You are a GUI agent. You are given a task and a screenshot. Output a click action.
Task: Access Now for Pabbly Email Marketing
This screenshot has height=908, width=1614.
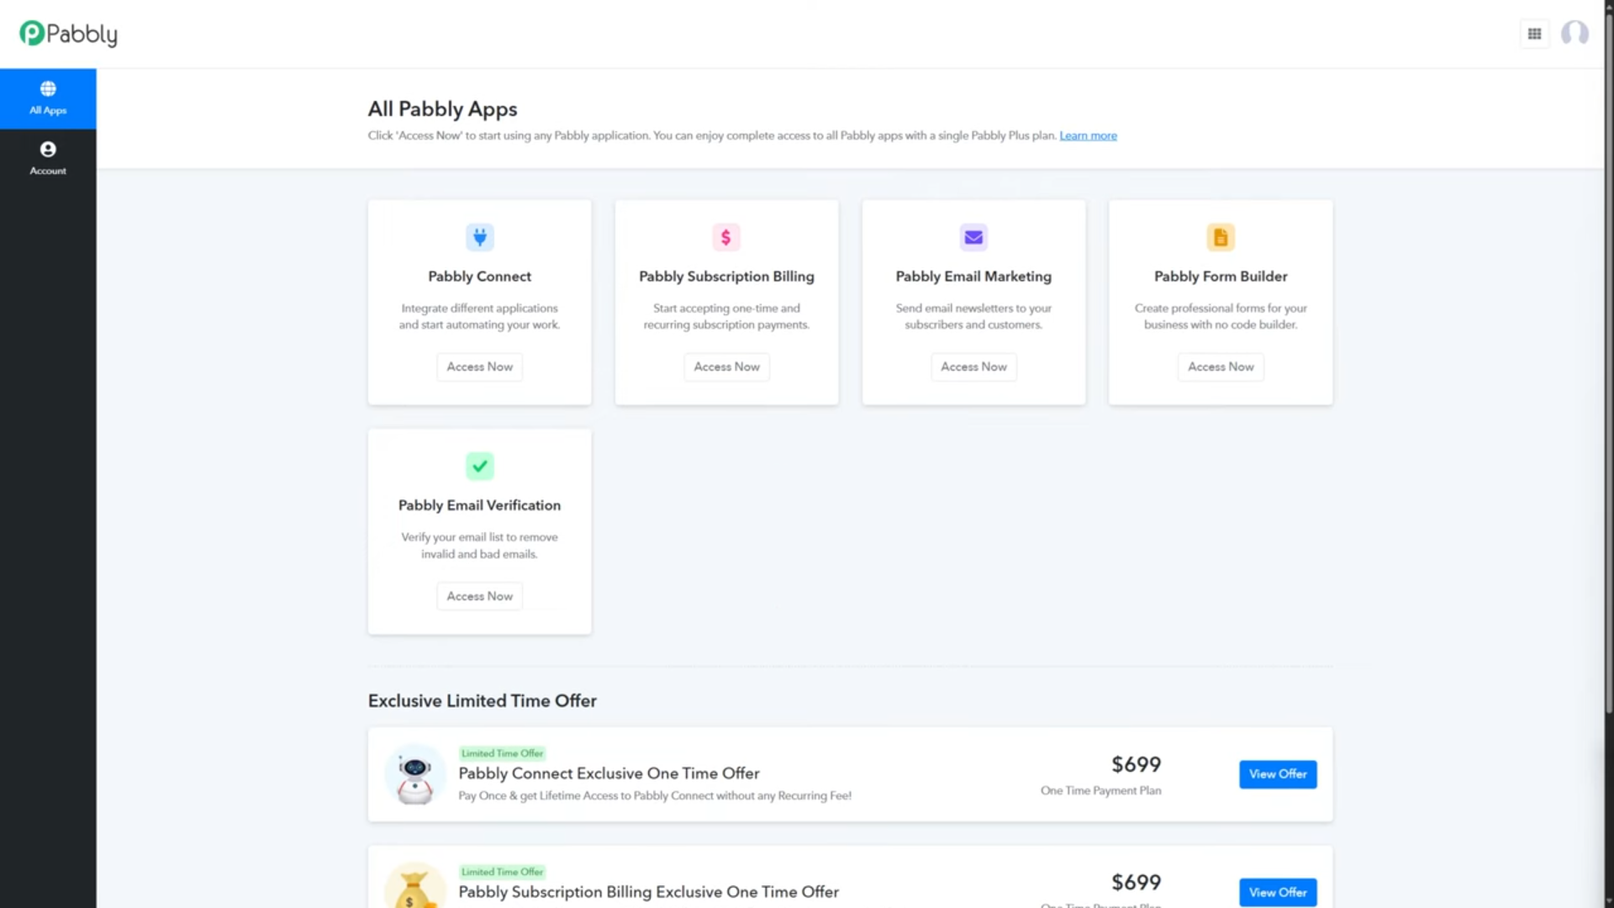(x=973, y=367)
